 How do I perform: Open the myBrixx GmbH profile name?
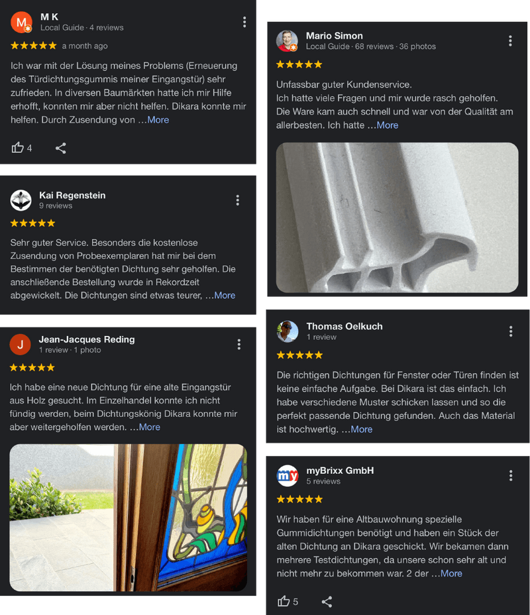340,471
